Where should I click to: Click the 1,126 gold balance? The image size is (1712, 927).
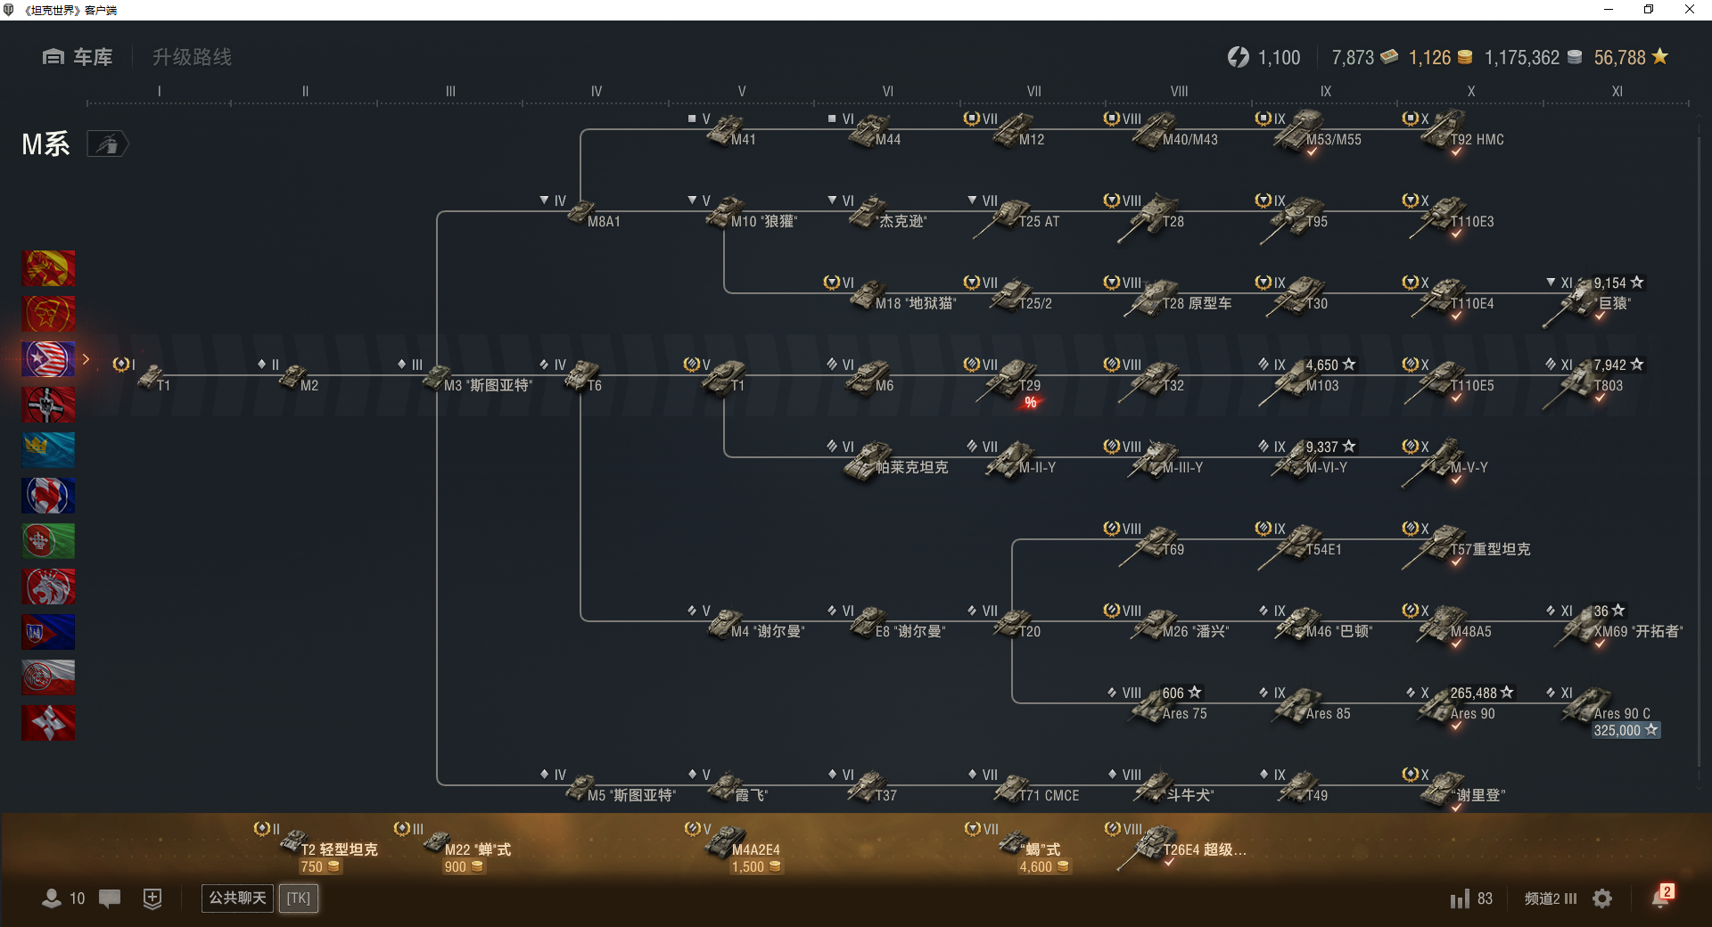point(1440,57)
